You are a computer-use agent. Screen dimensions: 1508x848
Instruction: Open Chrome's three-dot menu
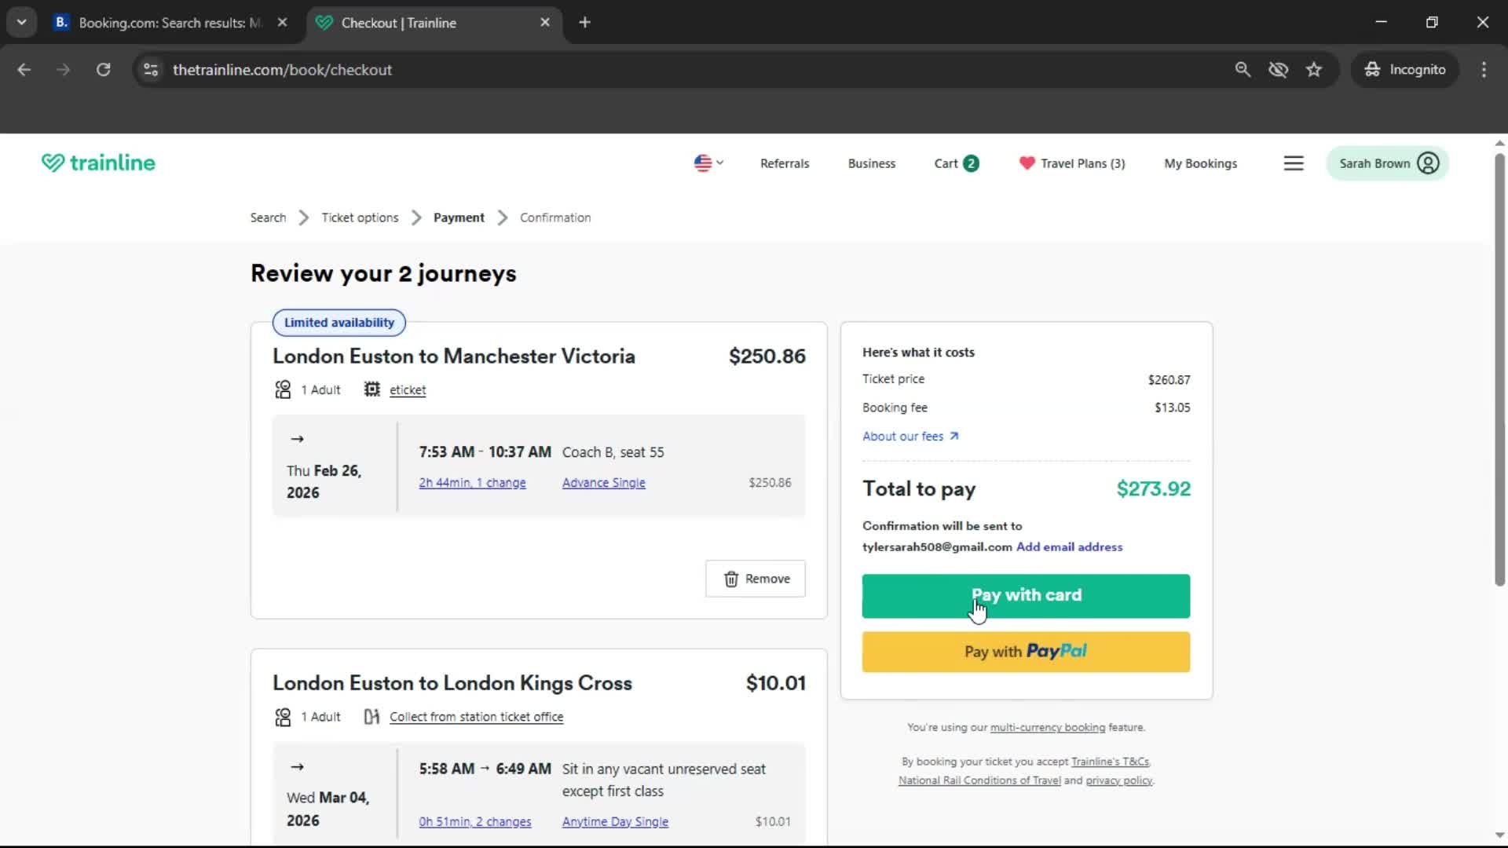click(1484, 69)
